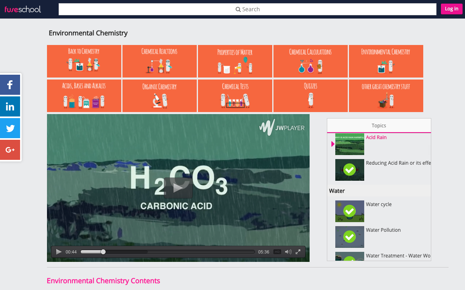Open Organic Chemistry category tile

coord(159,96)
